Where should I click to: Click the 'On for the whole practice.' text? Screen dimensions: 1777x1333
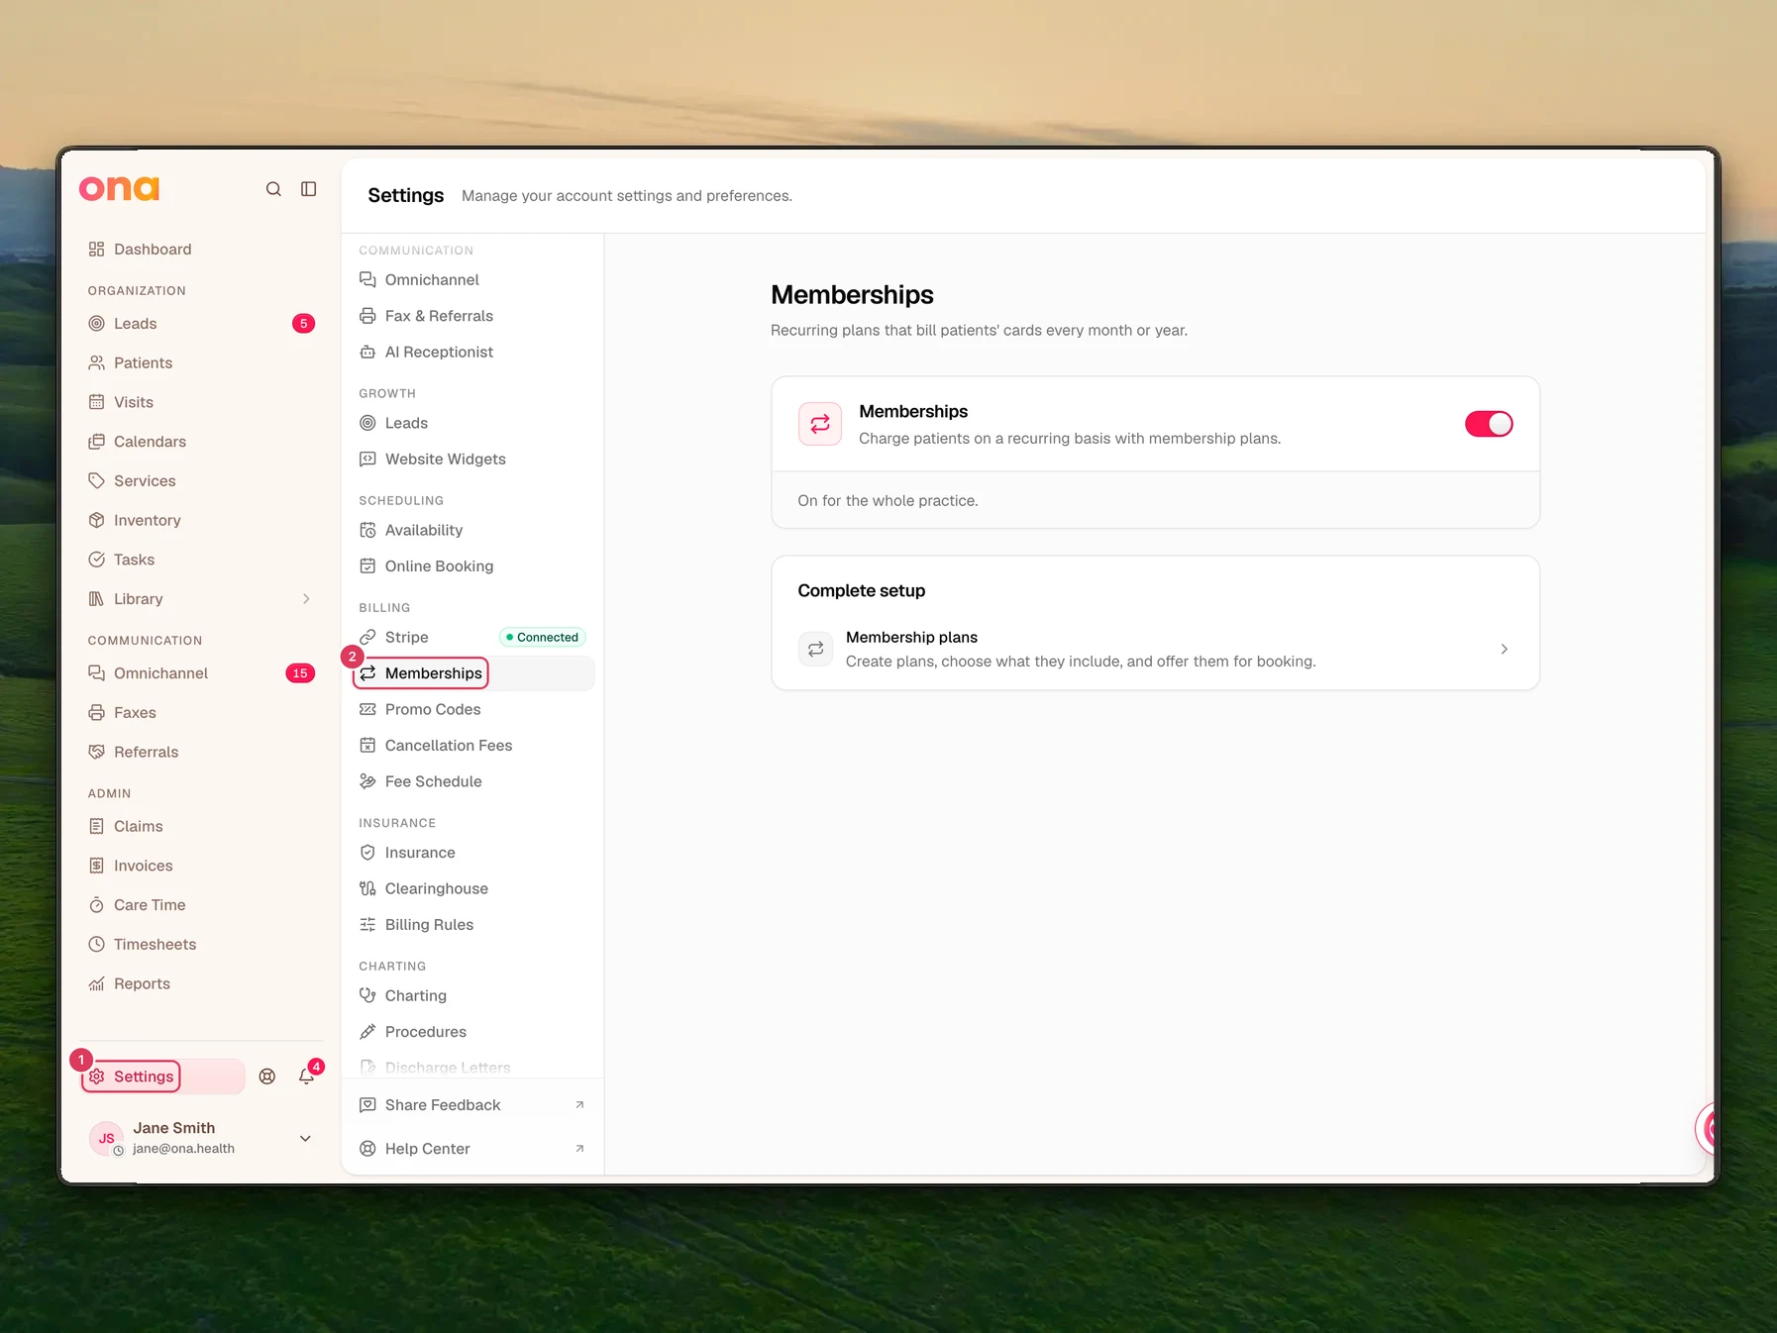888,501
